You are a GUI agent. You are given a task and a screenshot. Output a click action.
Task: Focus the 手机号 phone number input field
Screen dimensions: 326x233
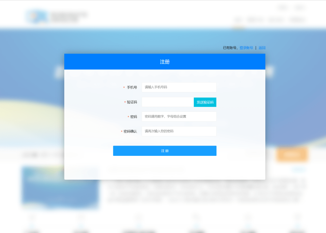tap(179, 87)
